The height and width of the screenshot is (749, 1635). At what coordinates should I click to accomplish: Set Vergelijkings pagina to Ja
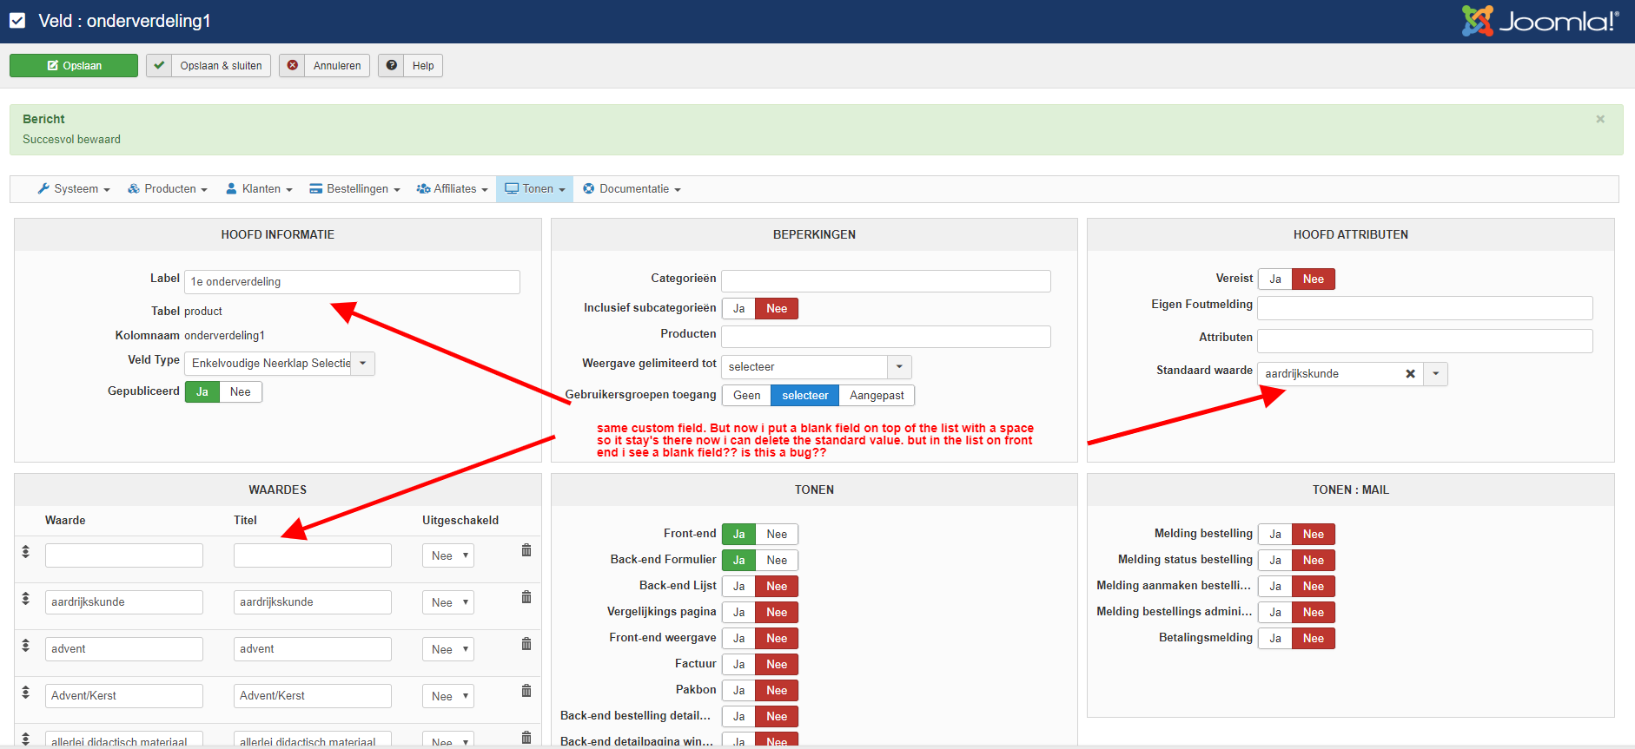pyautogui.click(x=738, y=613)
